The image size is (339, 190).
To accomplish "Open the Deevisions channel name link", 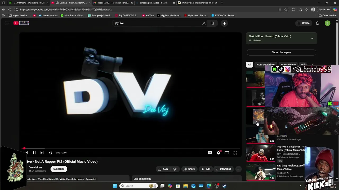I will point(35,167).
